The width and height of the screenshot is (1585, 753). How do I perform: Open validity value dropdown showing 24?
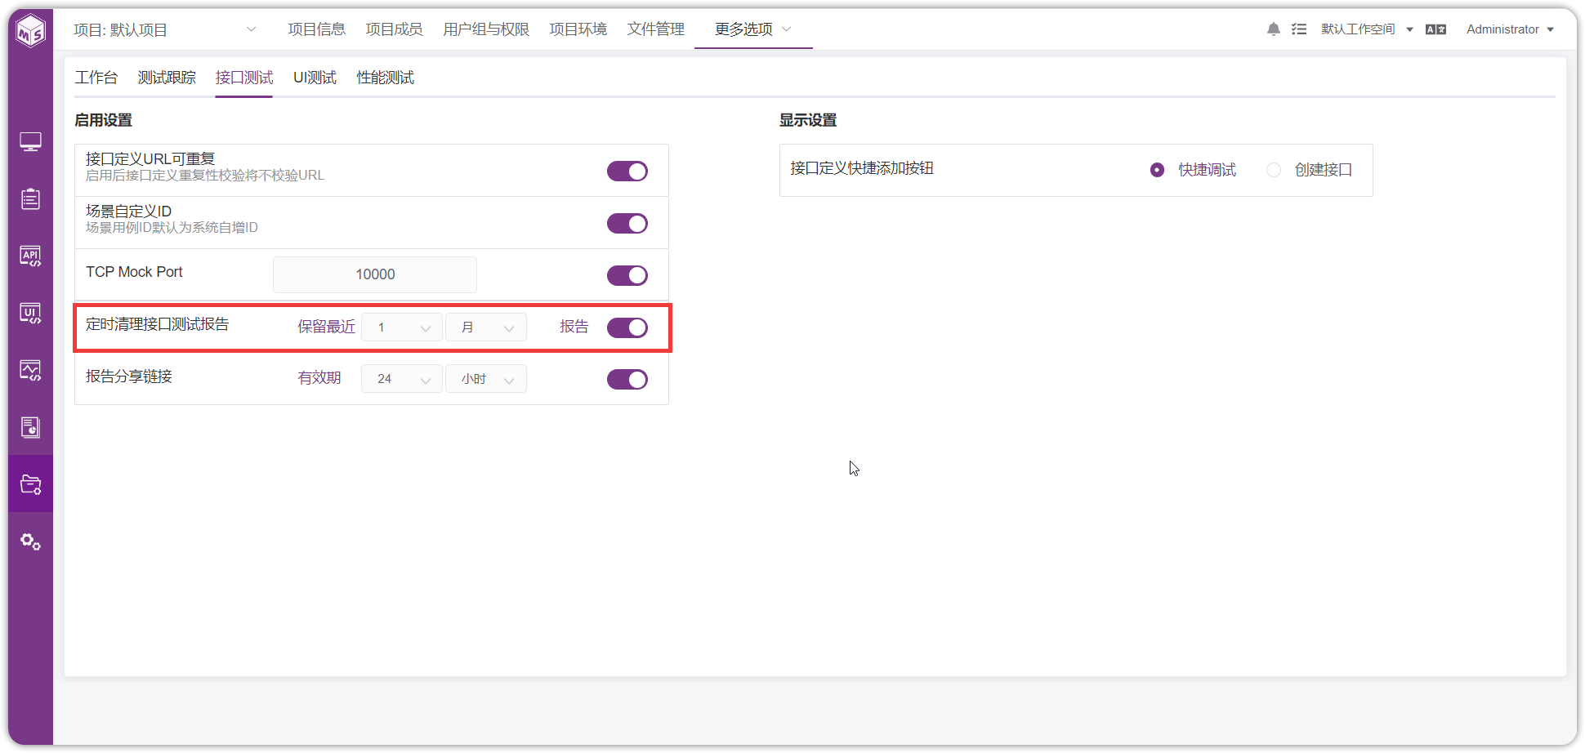coord(402,379)
